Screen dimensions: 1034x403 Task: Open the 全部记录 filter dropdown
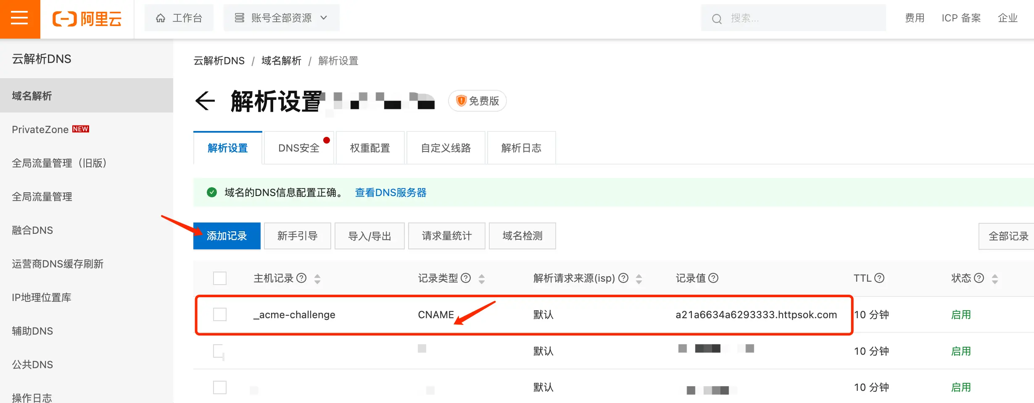pos(1008,236)
